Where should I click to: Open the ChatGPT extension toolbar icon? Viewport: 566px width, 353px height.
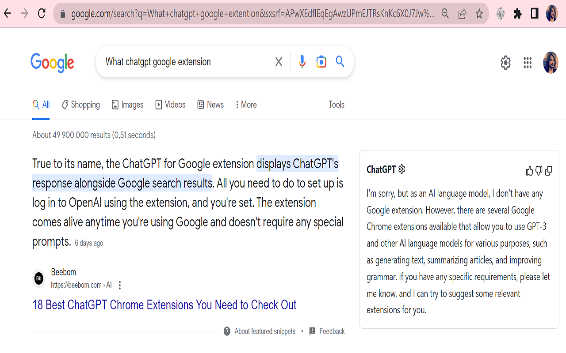tap(501, 14)
